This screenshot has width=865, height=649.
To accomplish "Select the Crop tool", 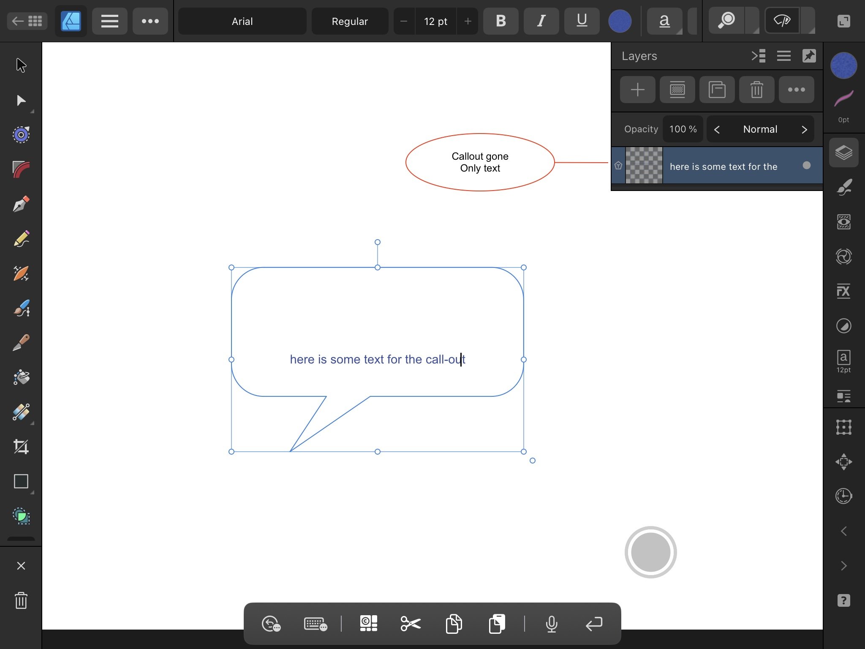I will click(x=20, y=447).
